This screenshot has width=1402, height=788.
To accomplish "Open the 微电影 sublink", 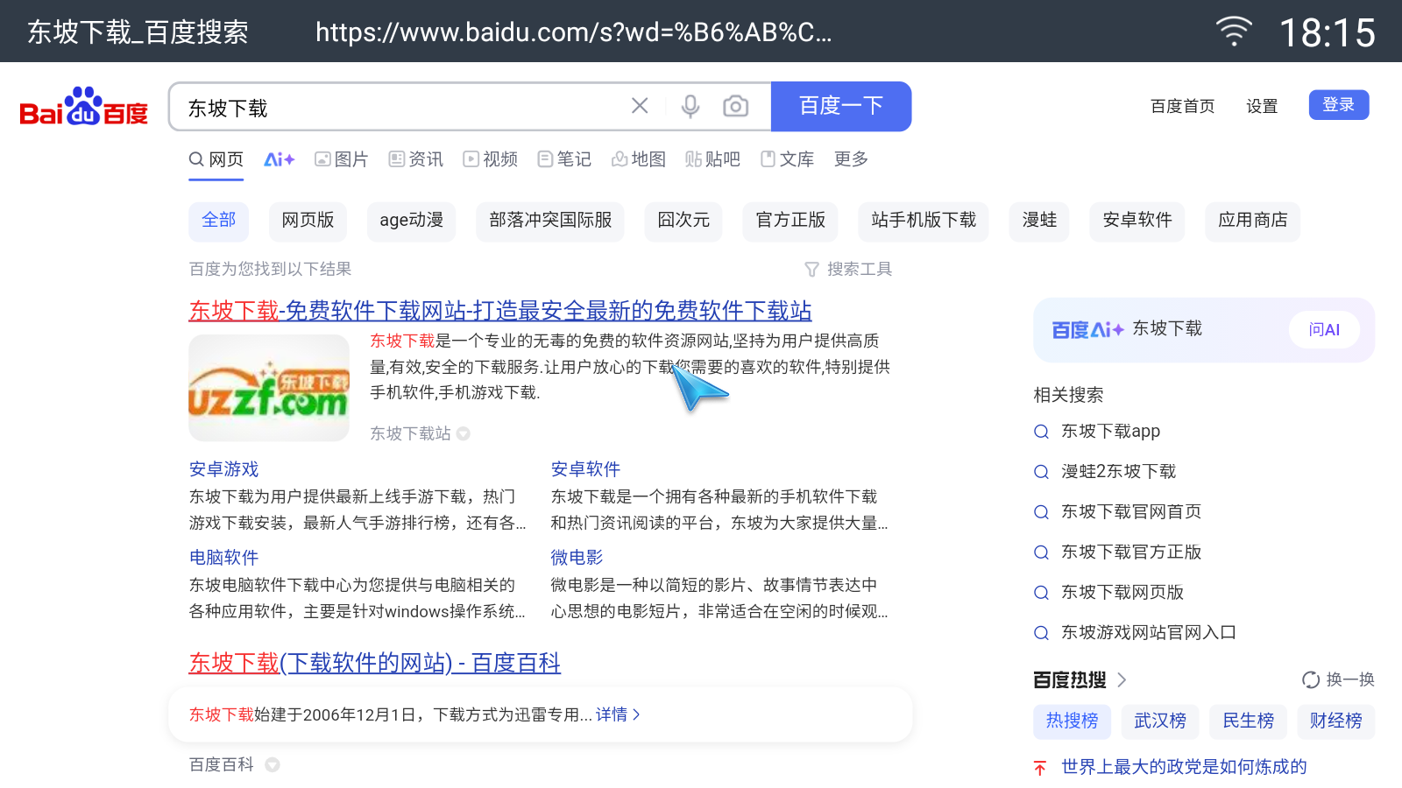I will [577, 558].
